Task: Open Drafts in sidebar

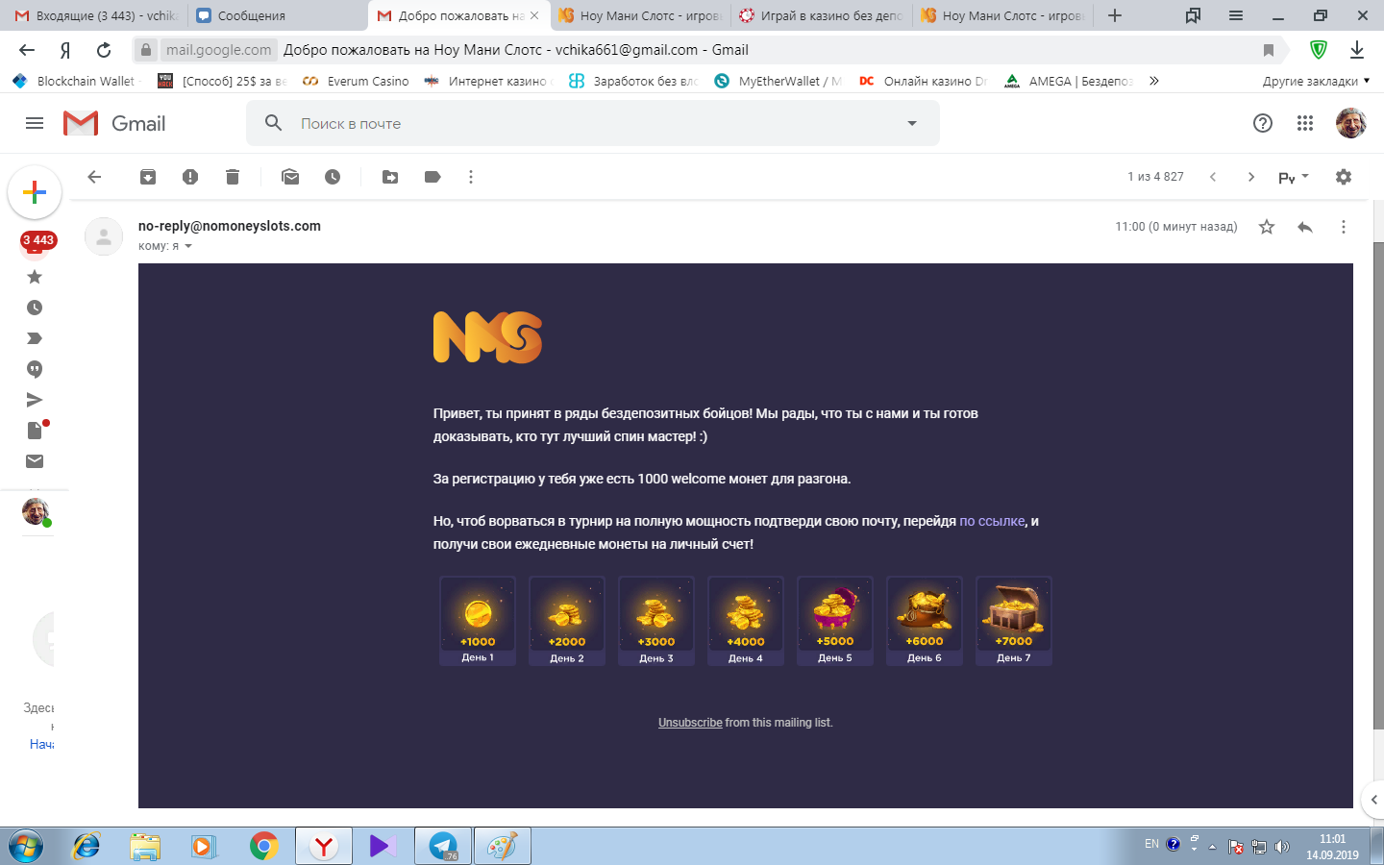Action: [37, 430]
